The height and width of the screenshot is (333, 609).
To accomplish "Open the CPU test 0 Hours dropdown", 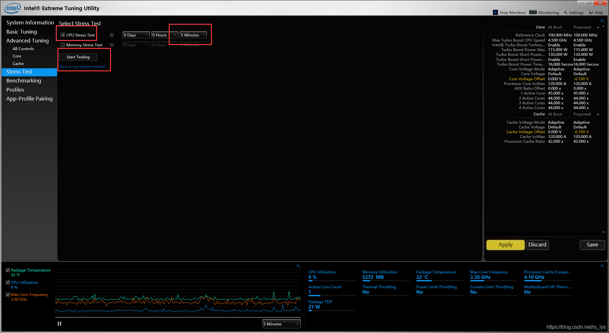I will pos(165,35).
